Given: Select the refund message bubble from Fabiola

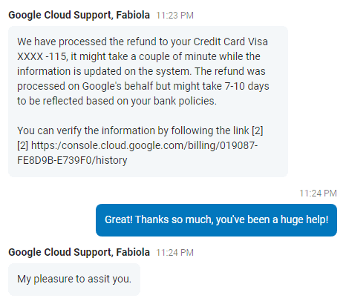Looking at the screenshot, I should [x=148, y=102].
